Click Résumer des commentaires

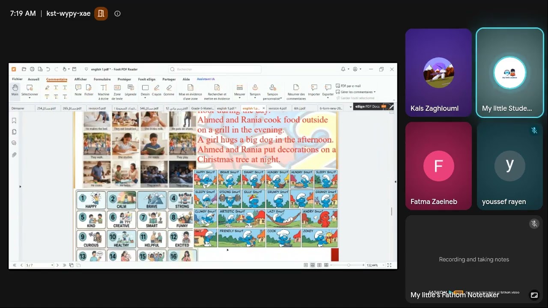296,92
